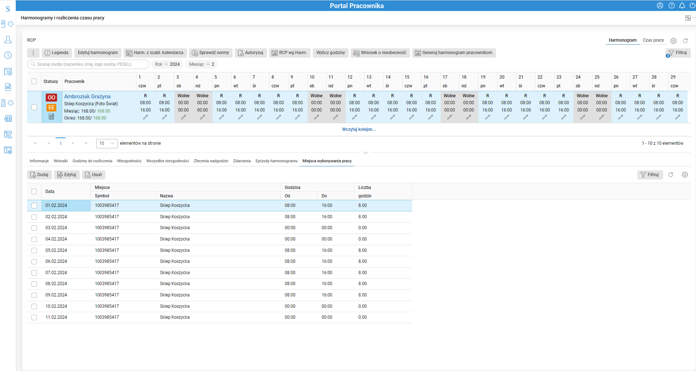The image size is (696, 371).
Task: Click the user profile icon in header
Action: coord(660,5)
